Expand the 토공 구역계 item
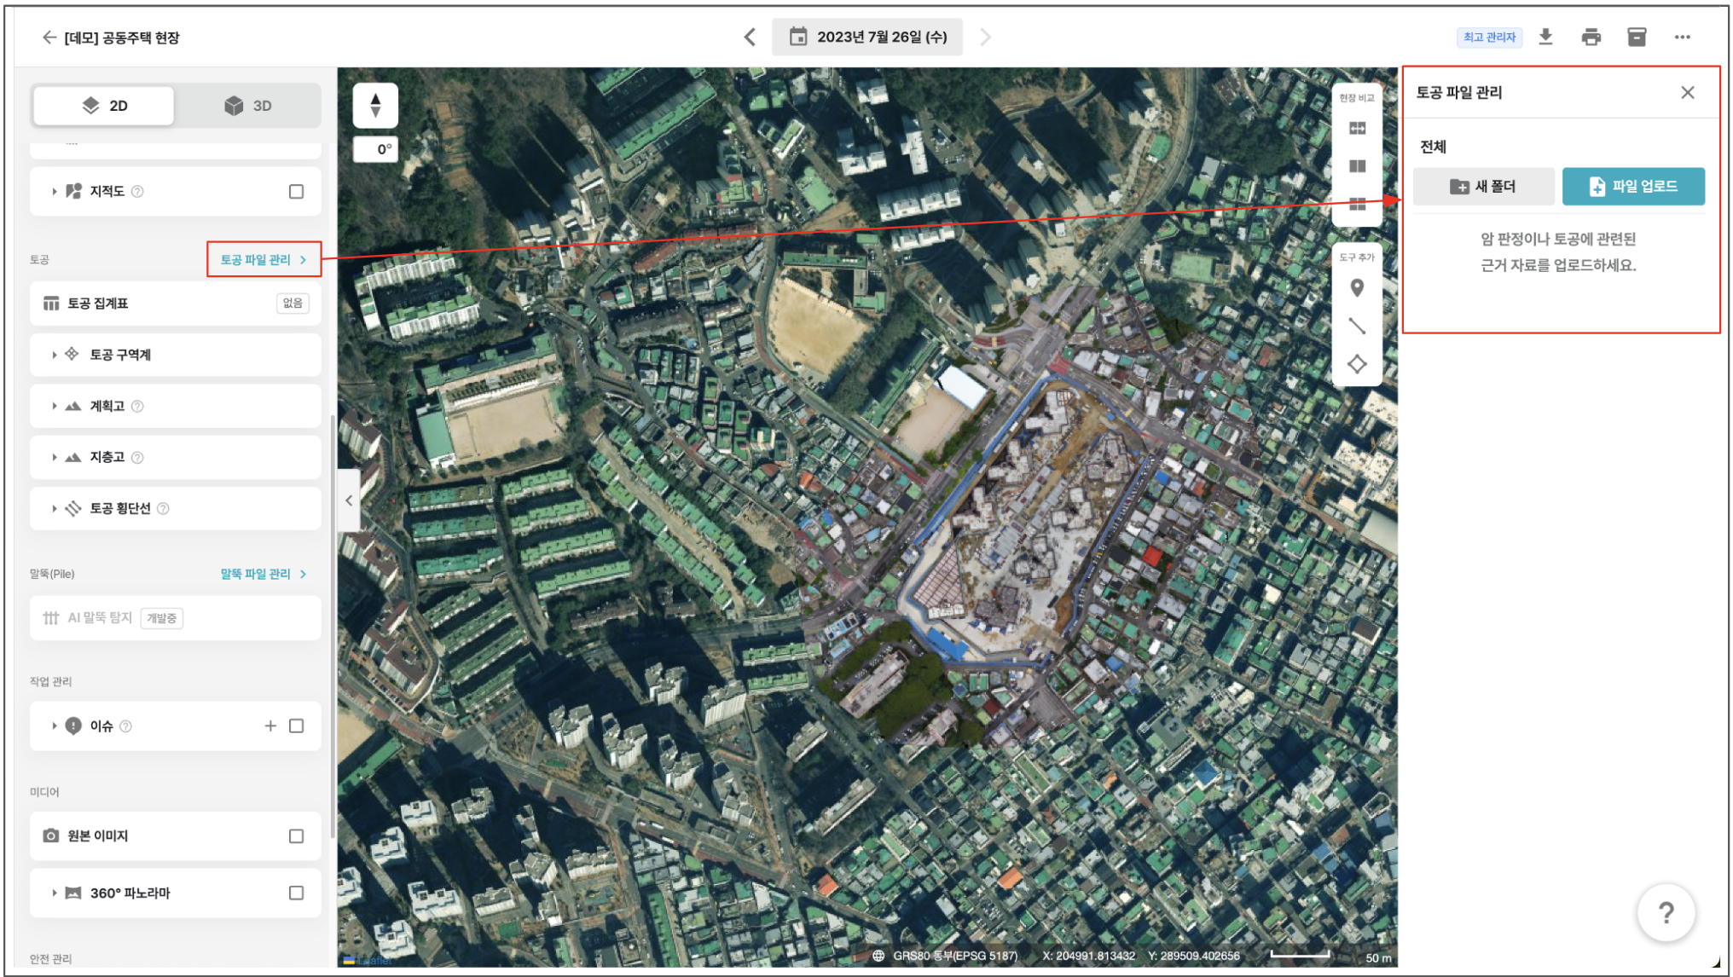1733x977 pixels. [x=55, y=355]
